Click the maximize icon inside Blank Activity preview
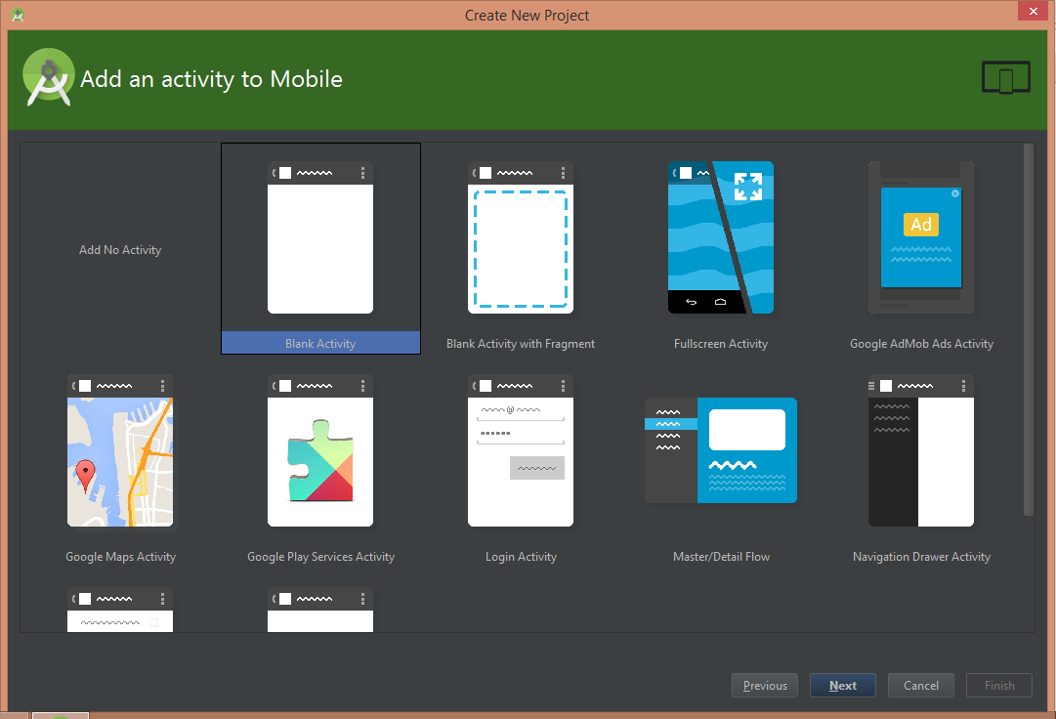 click(x=747, y=187)
